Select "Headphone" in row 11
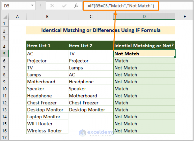This screenshot has height=141, width=194. (x=47, y=96)
